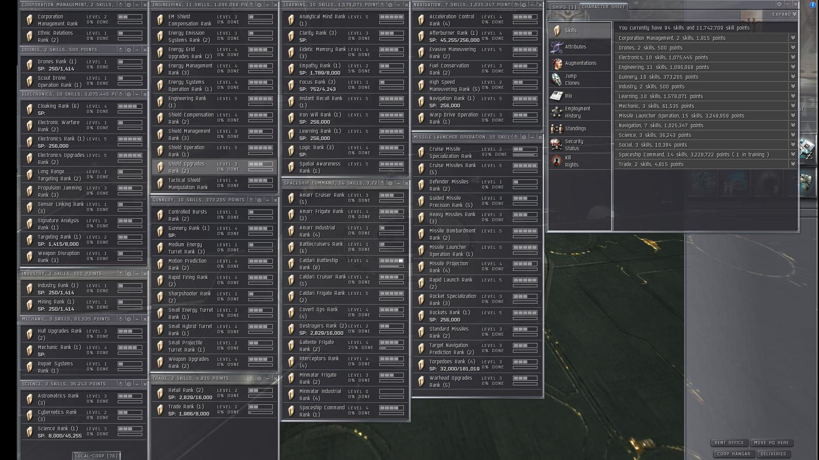Click the Cybernetics skill book icon
Screen dimensions: 819x460
[29, 416]
